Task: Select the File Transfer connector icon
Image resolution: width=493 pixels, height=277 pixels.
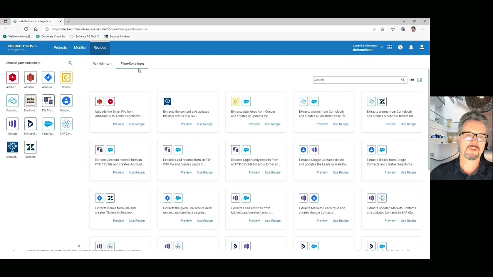Action: (48, 101)
